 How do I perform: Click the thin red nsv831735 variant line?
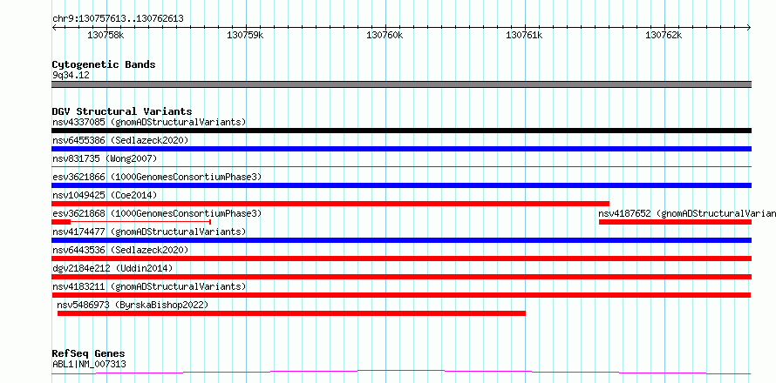(x=401, y=167)
